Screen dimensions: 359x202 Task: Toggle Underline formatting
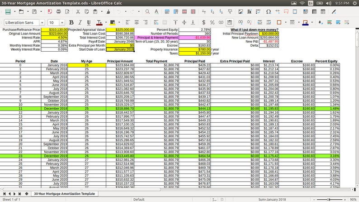tap(89, 22)
